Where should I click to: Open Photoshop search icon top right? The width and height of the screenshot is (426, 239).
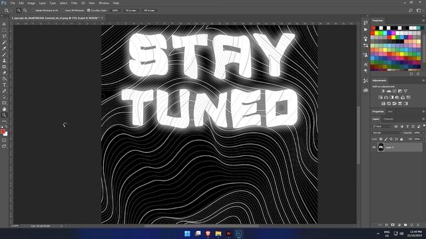point(411,11)
